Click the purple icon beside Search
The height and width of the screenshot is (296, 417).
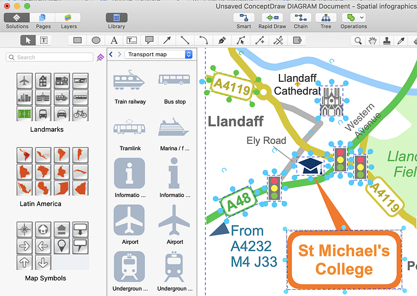point(100,57)
